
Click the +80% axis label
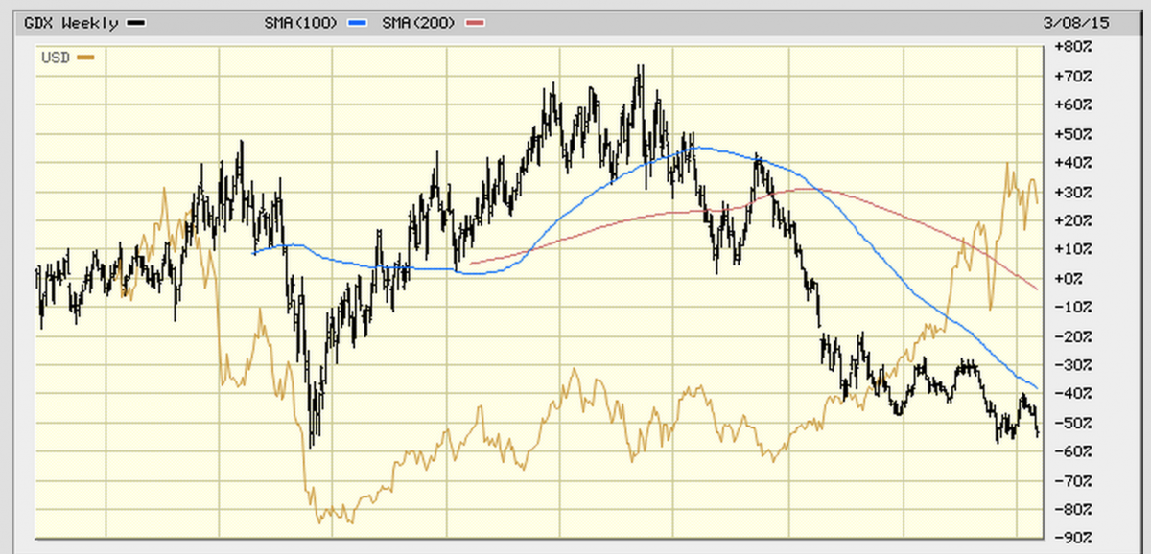pyautogui.click(x=1072, y=47)
